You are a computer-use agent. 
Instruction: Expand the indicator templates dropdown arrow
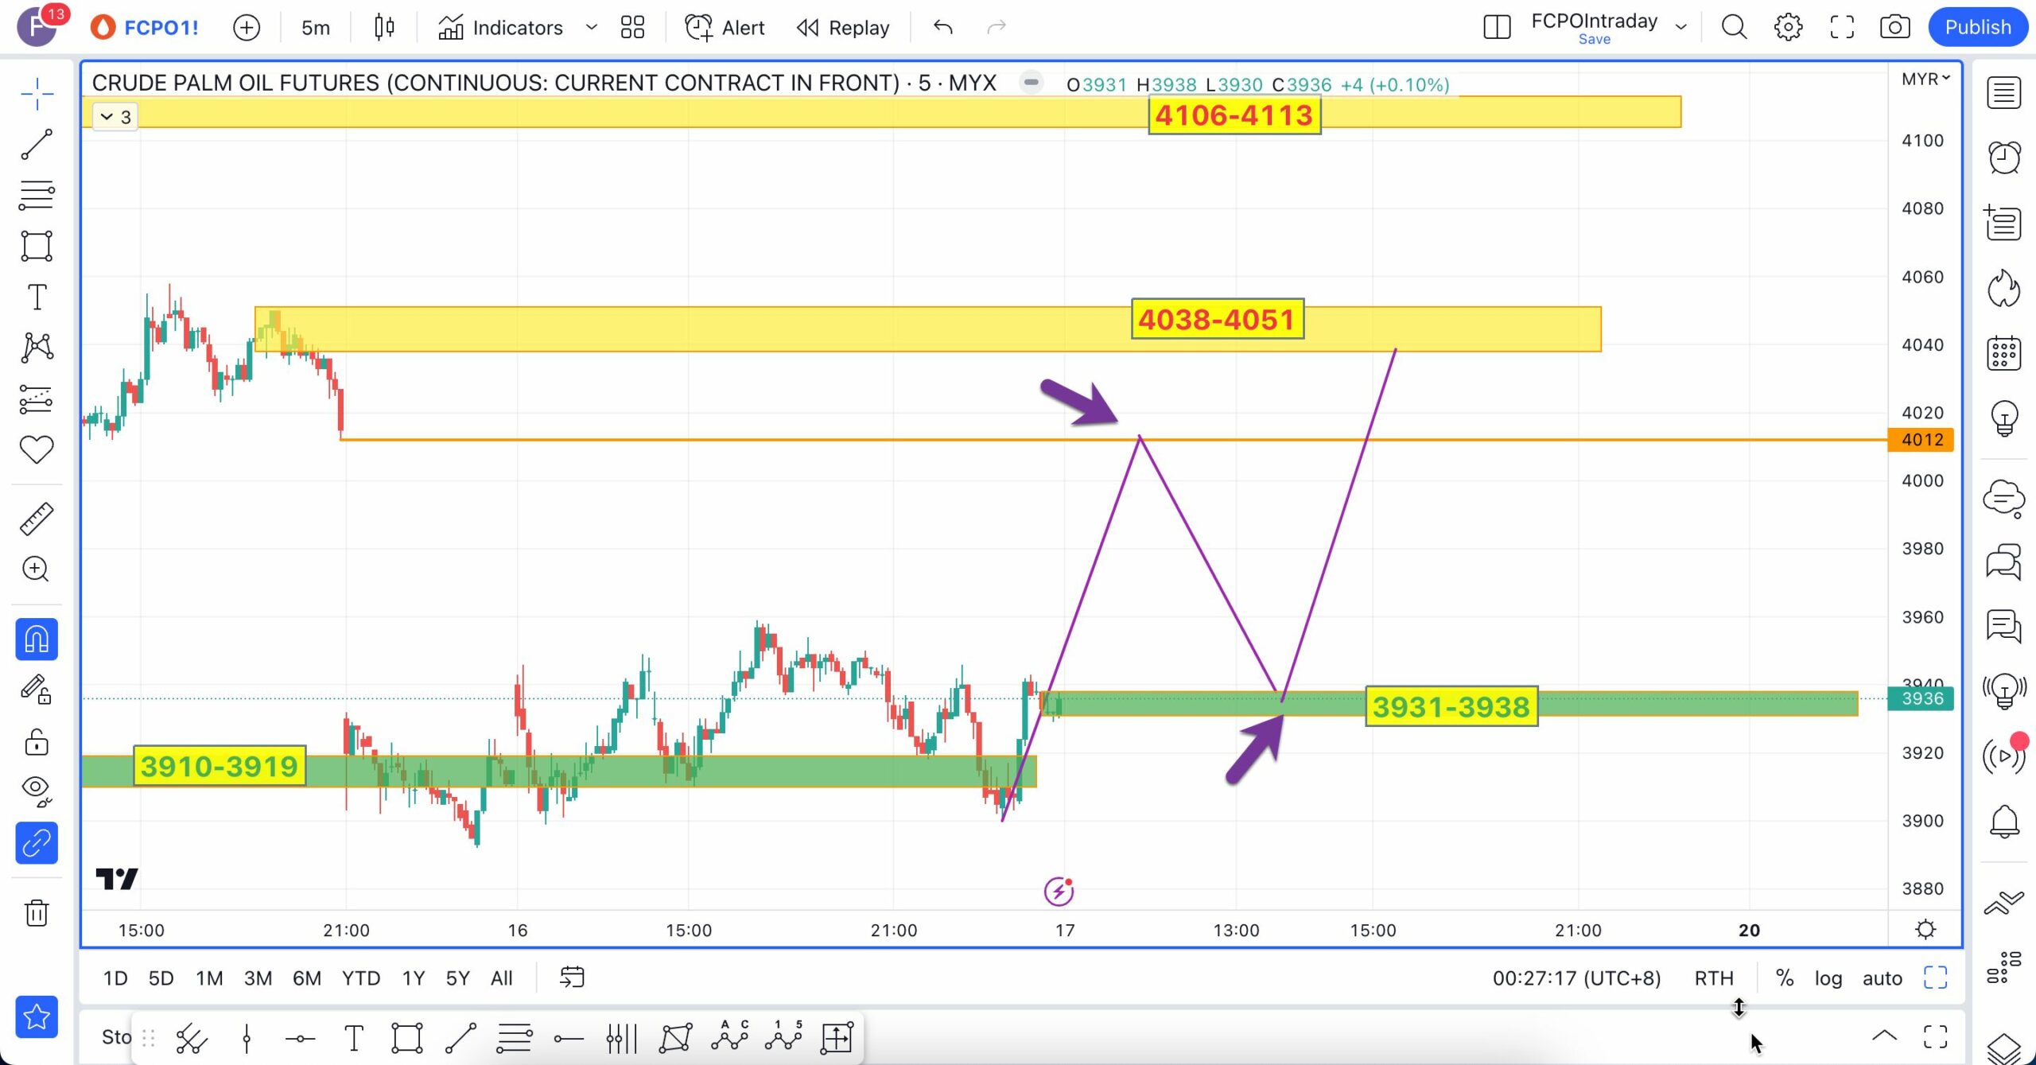(591, 27)
